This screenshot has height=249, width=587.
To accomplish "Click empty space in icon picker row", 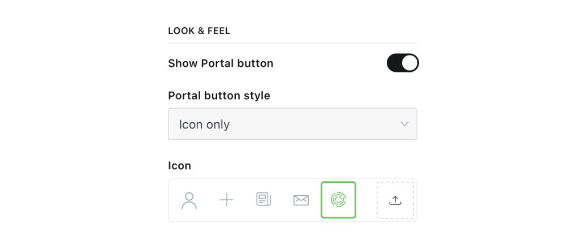I will pyautogui.click(x=366, y=200).
